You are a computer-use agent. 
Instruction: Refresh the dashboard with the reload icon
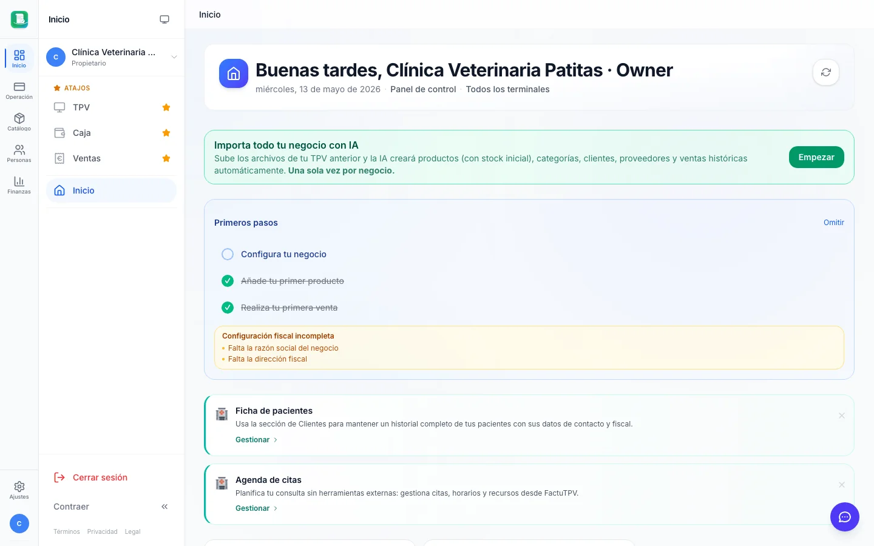click(x=826, y=72)
